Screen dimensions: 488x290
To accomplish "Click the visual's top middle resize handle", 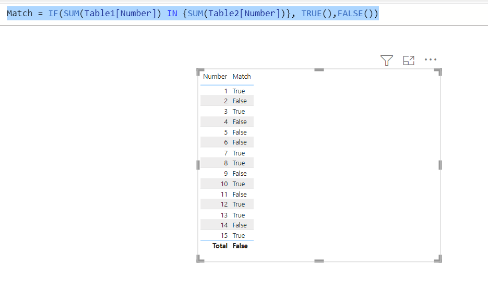I will pos(319,70).
